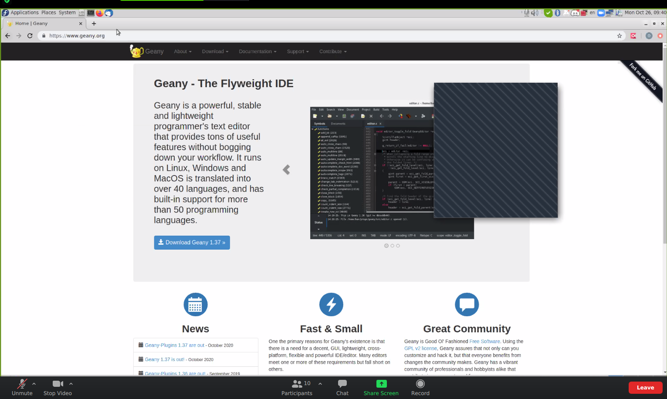This screenshot has height=399, width=667.
Task: Start recording with the Record button
Action: [x=420, y=387]
